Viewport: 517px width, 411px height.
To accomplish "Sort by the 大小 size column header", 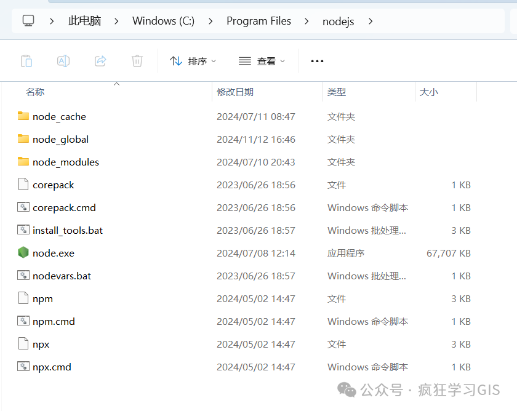I will 429,92.
